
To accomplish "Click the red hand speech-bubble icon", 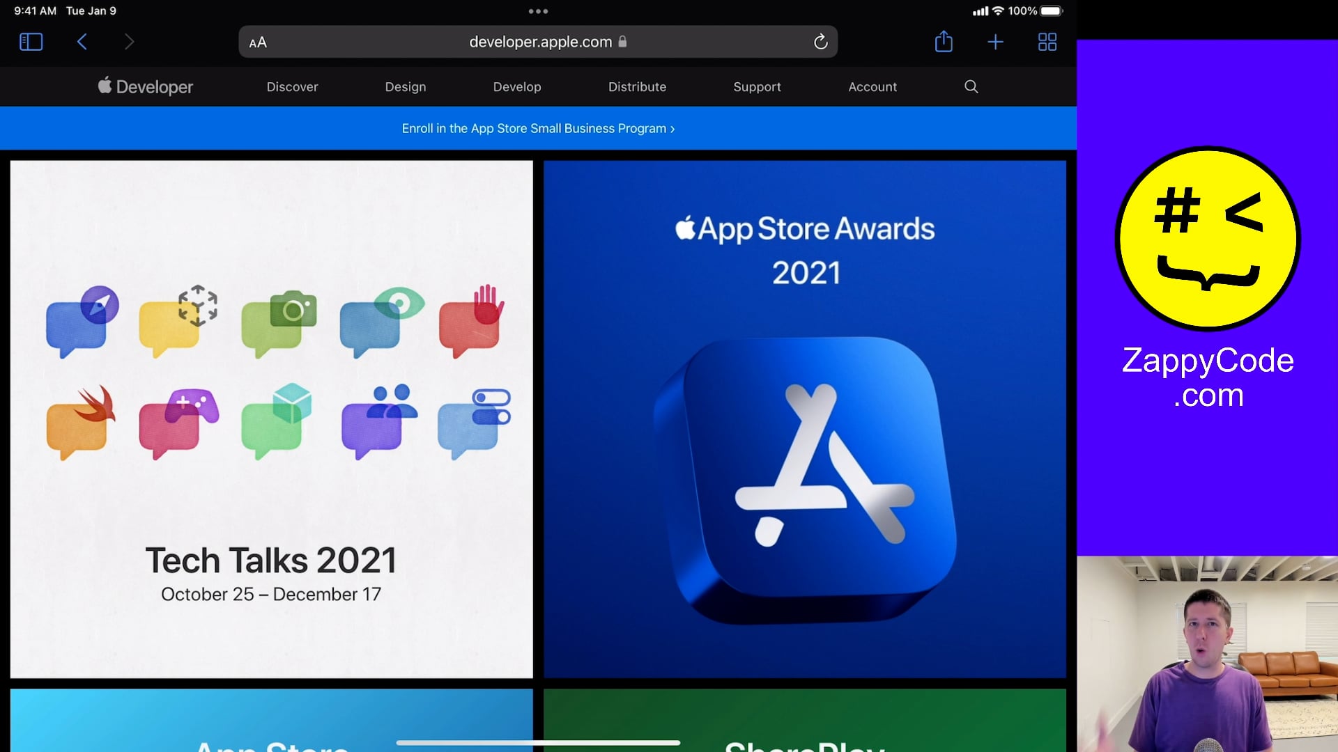I will click(472, 320).
